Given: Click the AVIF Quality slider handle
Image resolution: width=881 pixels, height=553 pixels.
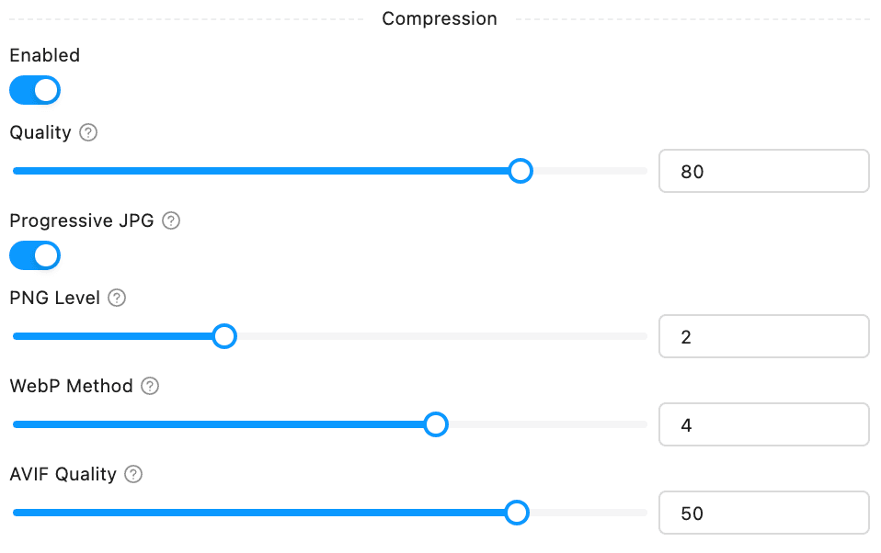Looking at the screenshot, I should pyautogui.click(x=517, y=513).
